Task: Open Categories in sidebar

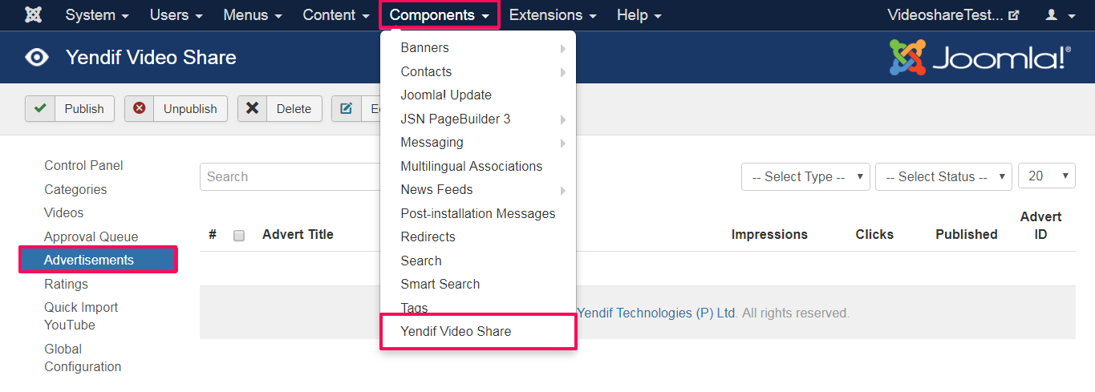Action: (75, 189)
